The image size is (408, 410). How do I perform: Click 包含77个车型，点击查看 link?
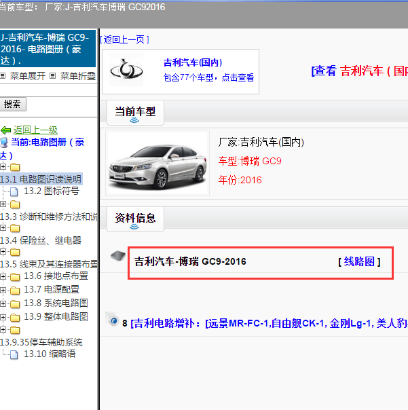[208, 77]
